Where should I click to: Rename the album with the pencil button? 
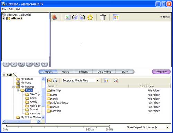tap(29, 64)
